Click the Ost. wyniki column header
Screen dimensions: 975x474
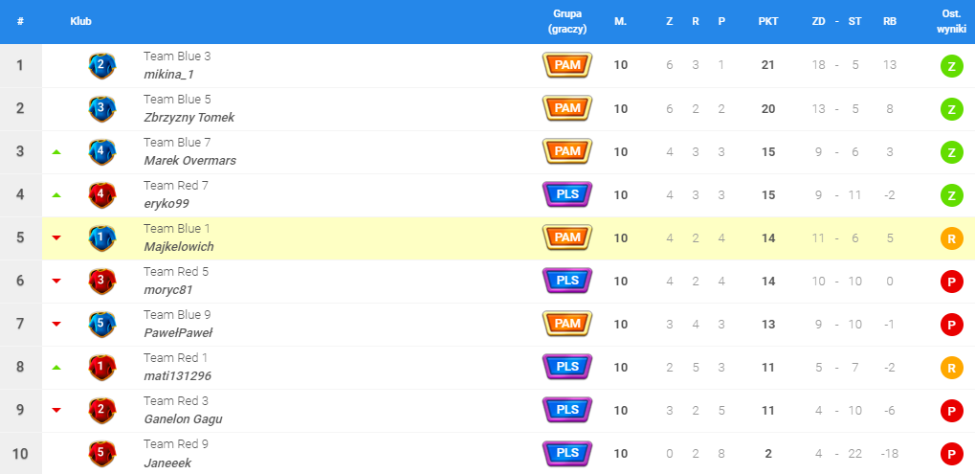click(x=950, y=21)
